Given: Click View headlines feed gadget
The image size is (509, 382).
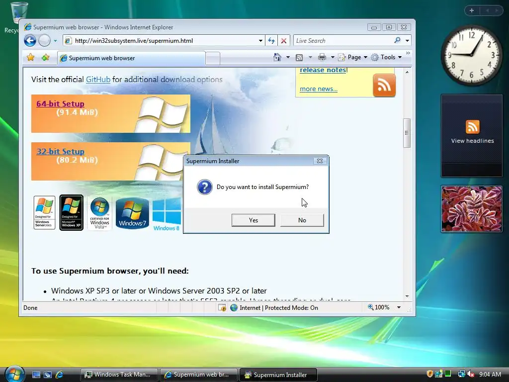Looking at the screenshot, I should pyautogui.click(x=472, y=135).
